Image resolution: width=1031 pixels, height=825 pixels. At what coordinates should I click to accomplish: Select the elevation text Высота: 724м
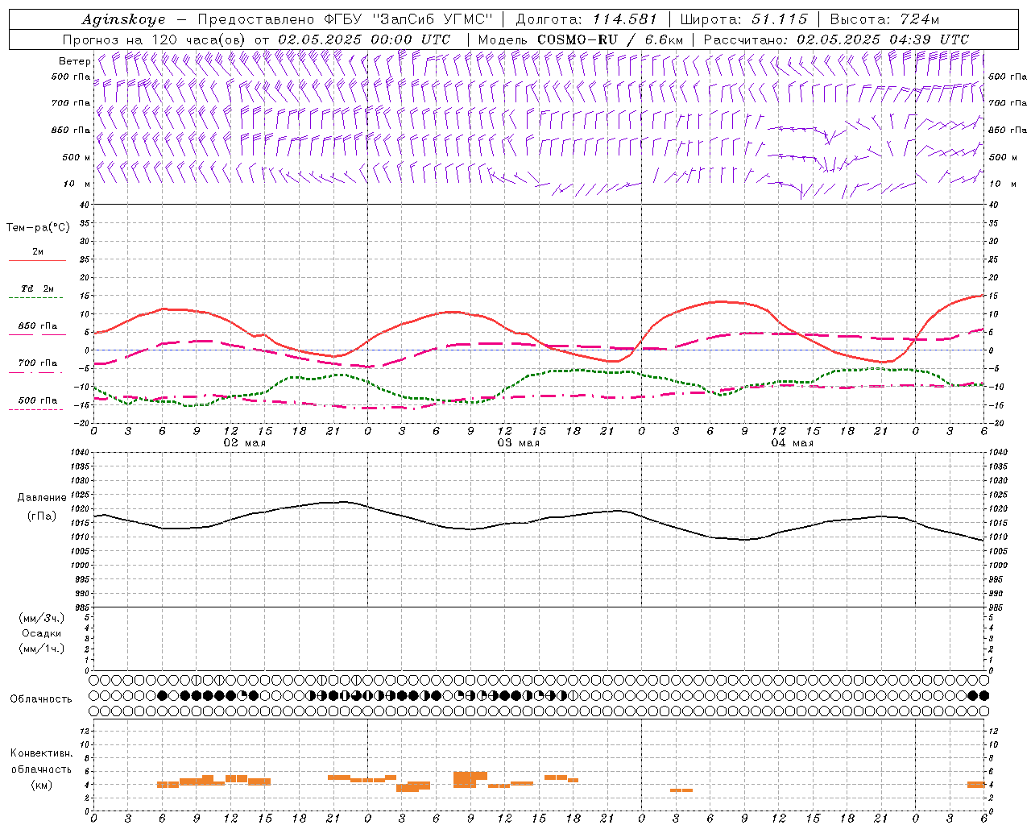point(884,19)
